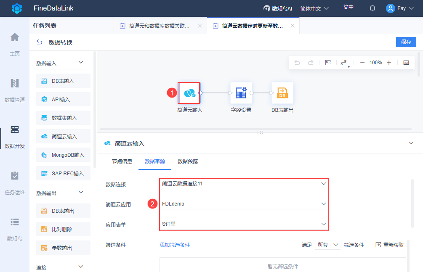The height and width of the screenshot is (272, 423).
Task: Collapse the 数据输入 section
Action: click(81, 62)
